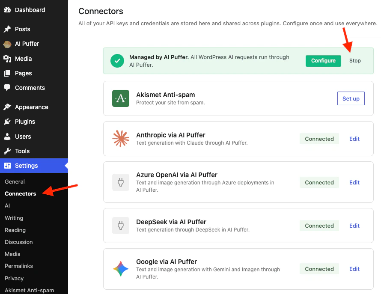Click the Connectors page heading
Screen dimensions: 381x294
click(x=101, y=11)
